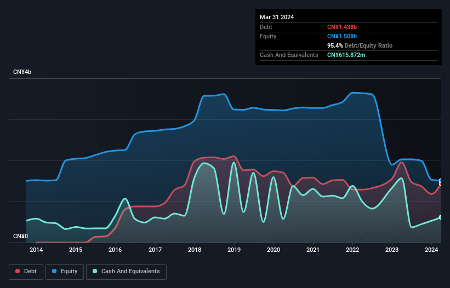Click the teal Cash legend dot
The height and width of the screenshot is (288, 450).
[x=95, y=271]
